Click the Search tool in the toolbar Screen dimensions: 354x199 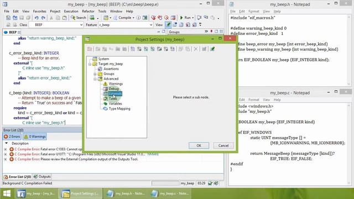[79, 18]
